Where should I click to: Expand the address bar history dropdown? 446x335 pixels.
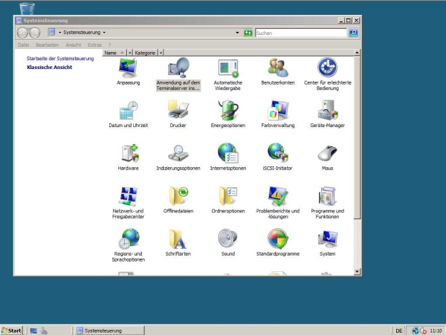tap(237, 33)
